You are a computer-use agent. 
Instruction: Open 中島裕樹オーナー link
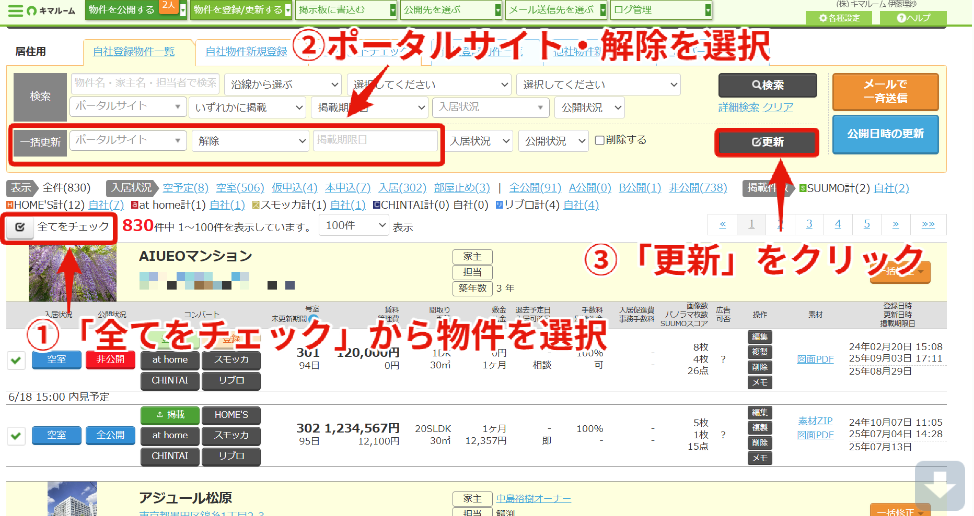click(x=534, y=499)
